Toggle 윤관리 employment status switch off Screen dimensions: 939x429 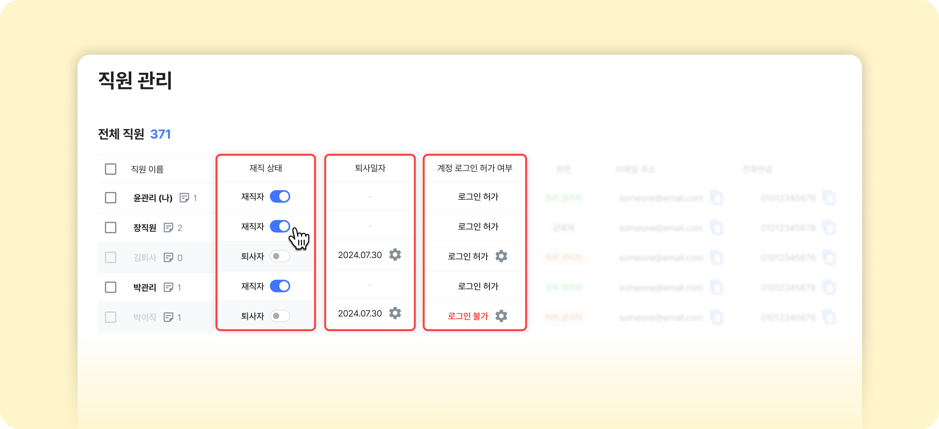[x=280, y=196]
